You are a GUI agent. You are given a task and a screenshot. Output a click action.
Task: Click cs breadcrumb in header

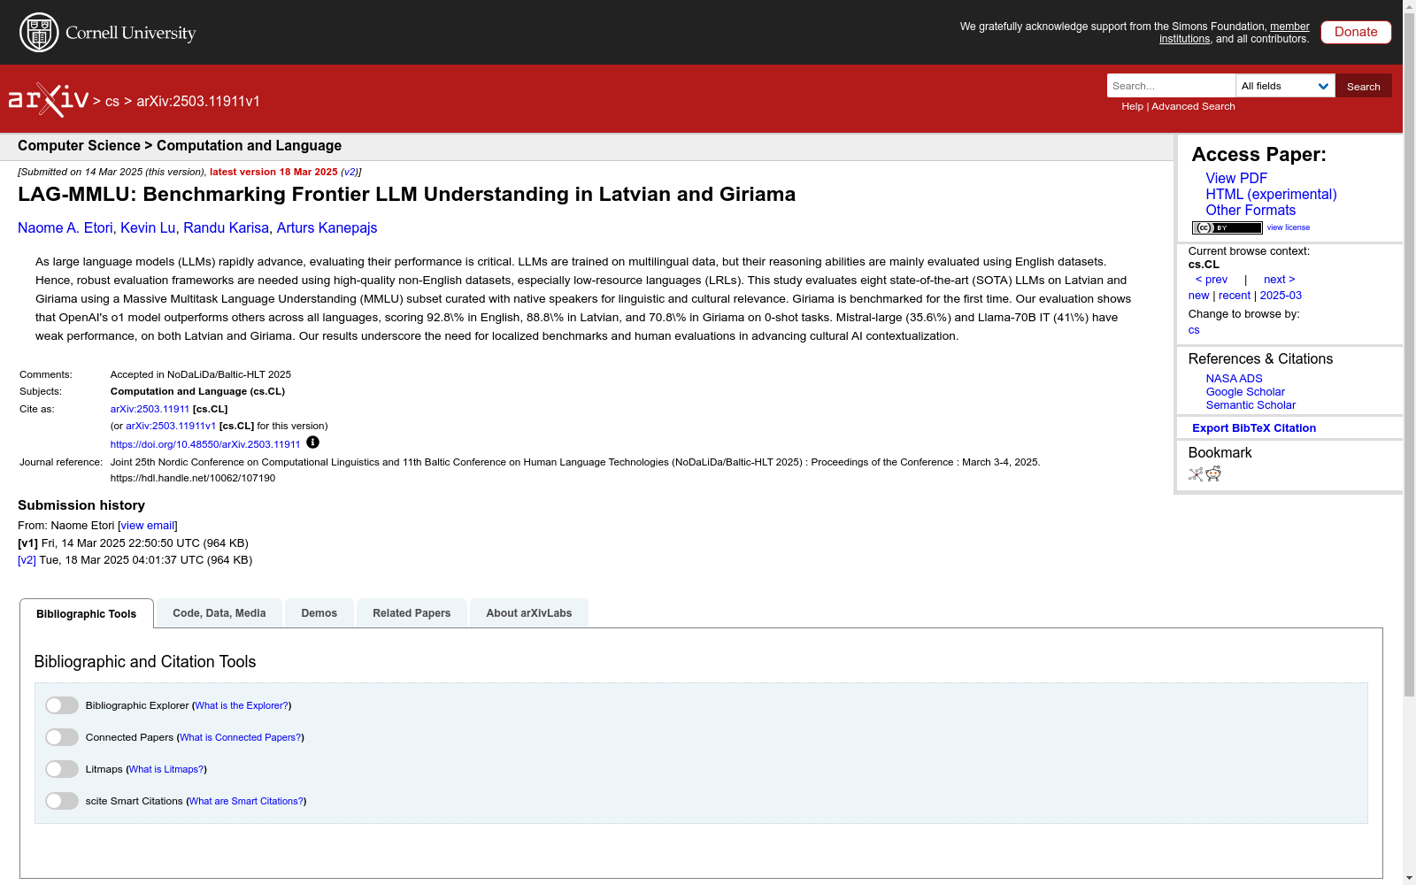coord(112,102)
